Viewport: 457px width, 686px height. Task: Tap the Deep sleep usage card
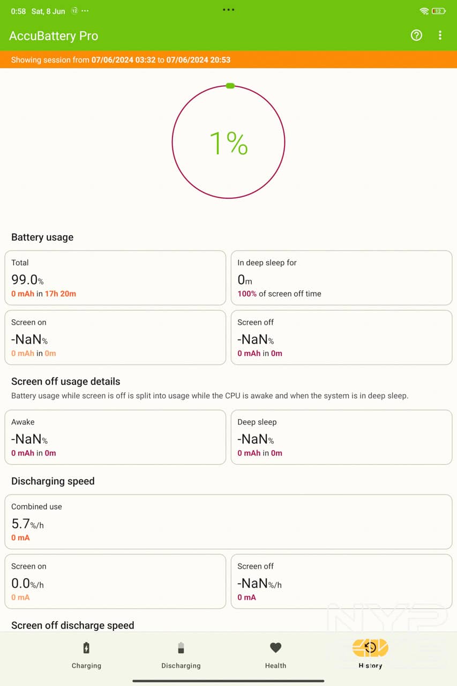(x=341, y=437)
